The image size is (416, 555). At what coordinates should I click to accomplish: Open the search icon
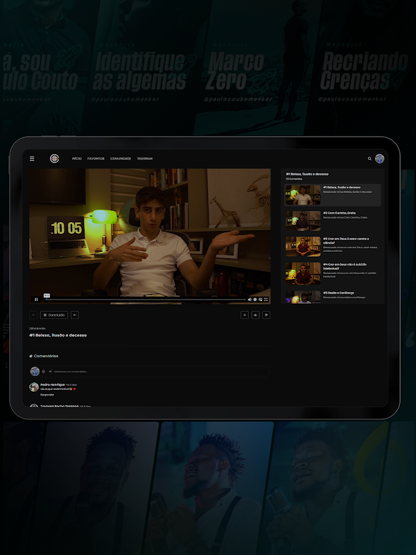[370, 159]
